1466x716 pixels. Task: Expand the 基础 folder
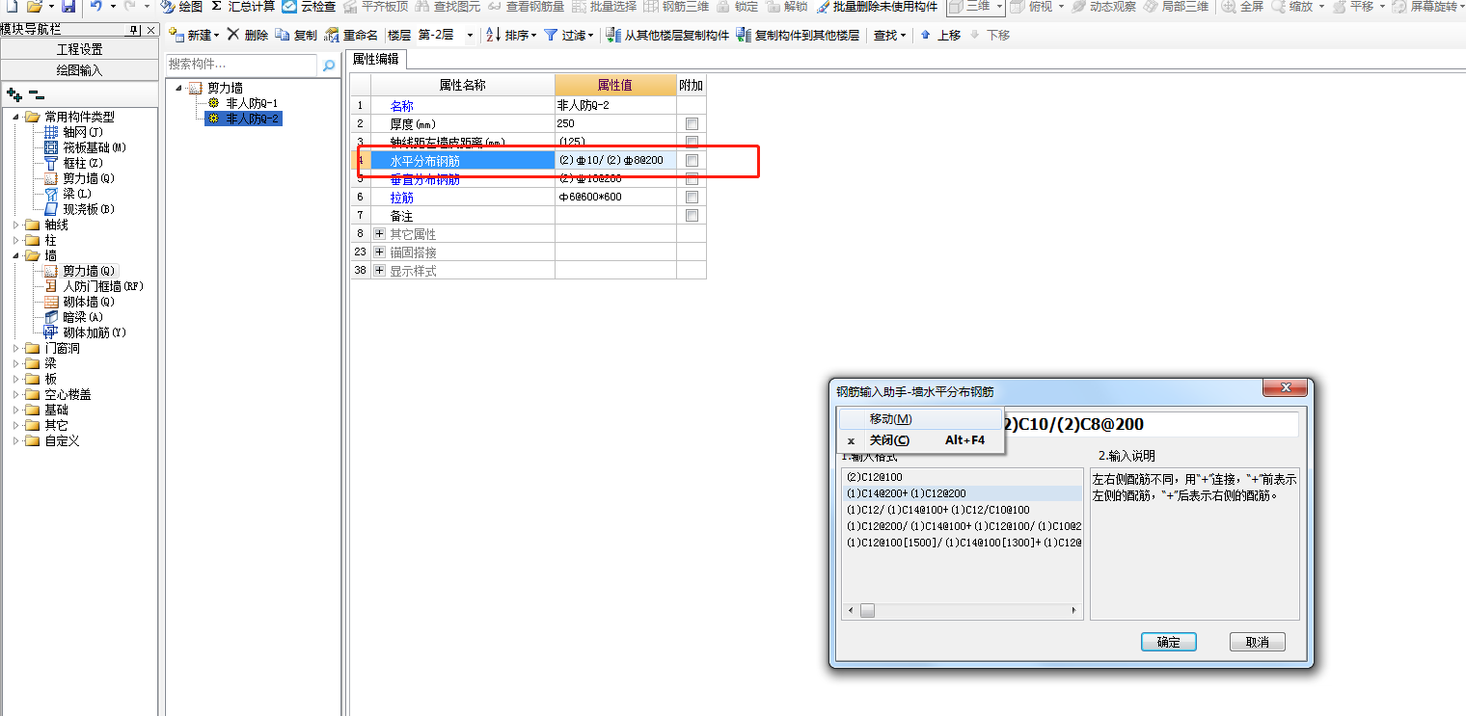pos(16,410)
